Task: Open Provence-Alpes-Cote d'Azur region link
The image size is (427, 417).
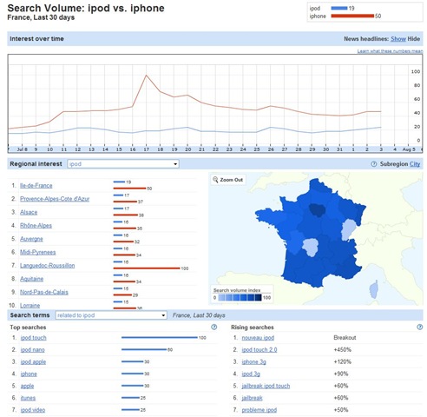Action: coord(55,199)
